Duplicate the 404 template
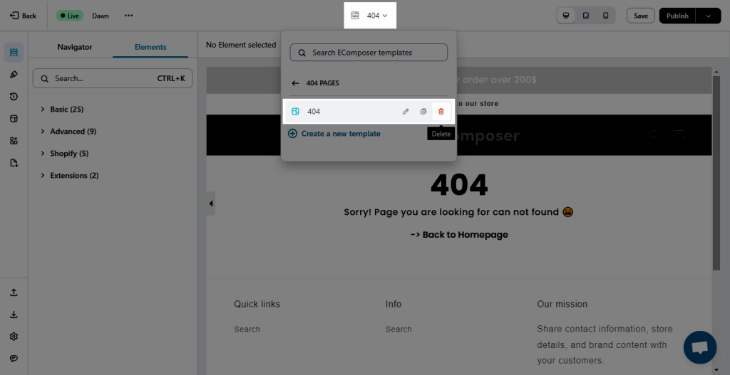This screenshot has width=730, height=375. tap(423, 112)
